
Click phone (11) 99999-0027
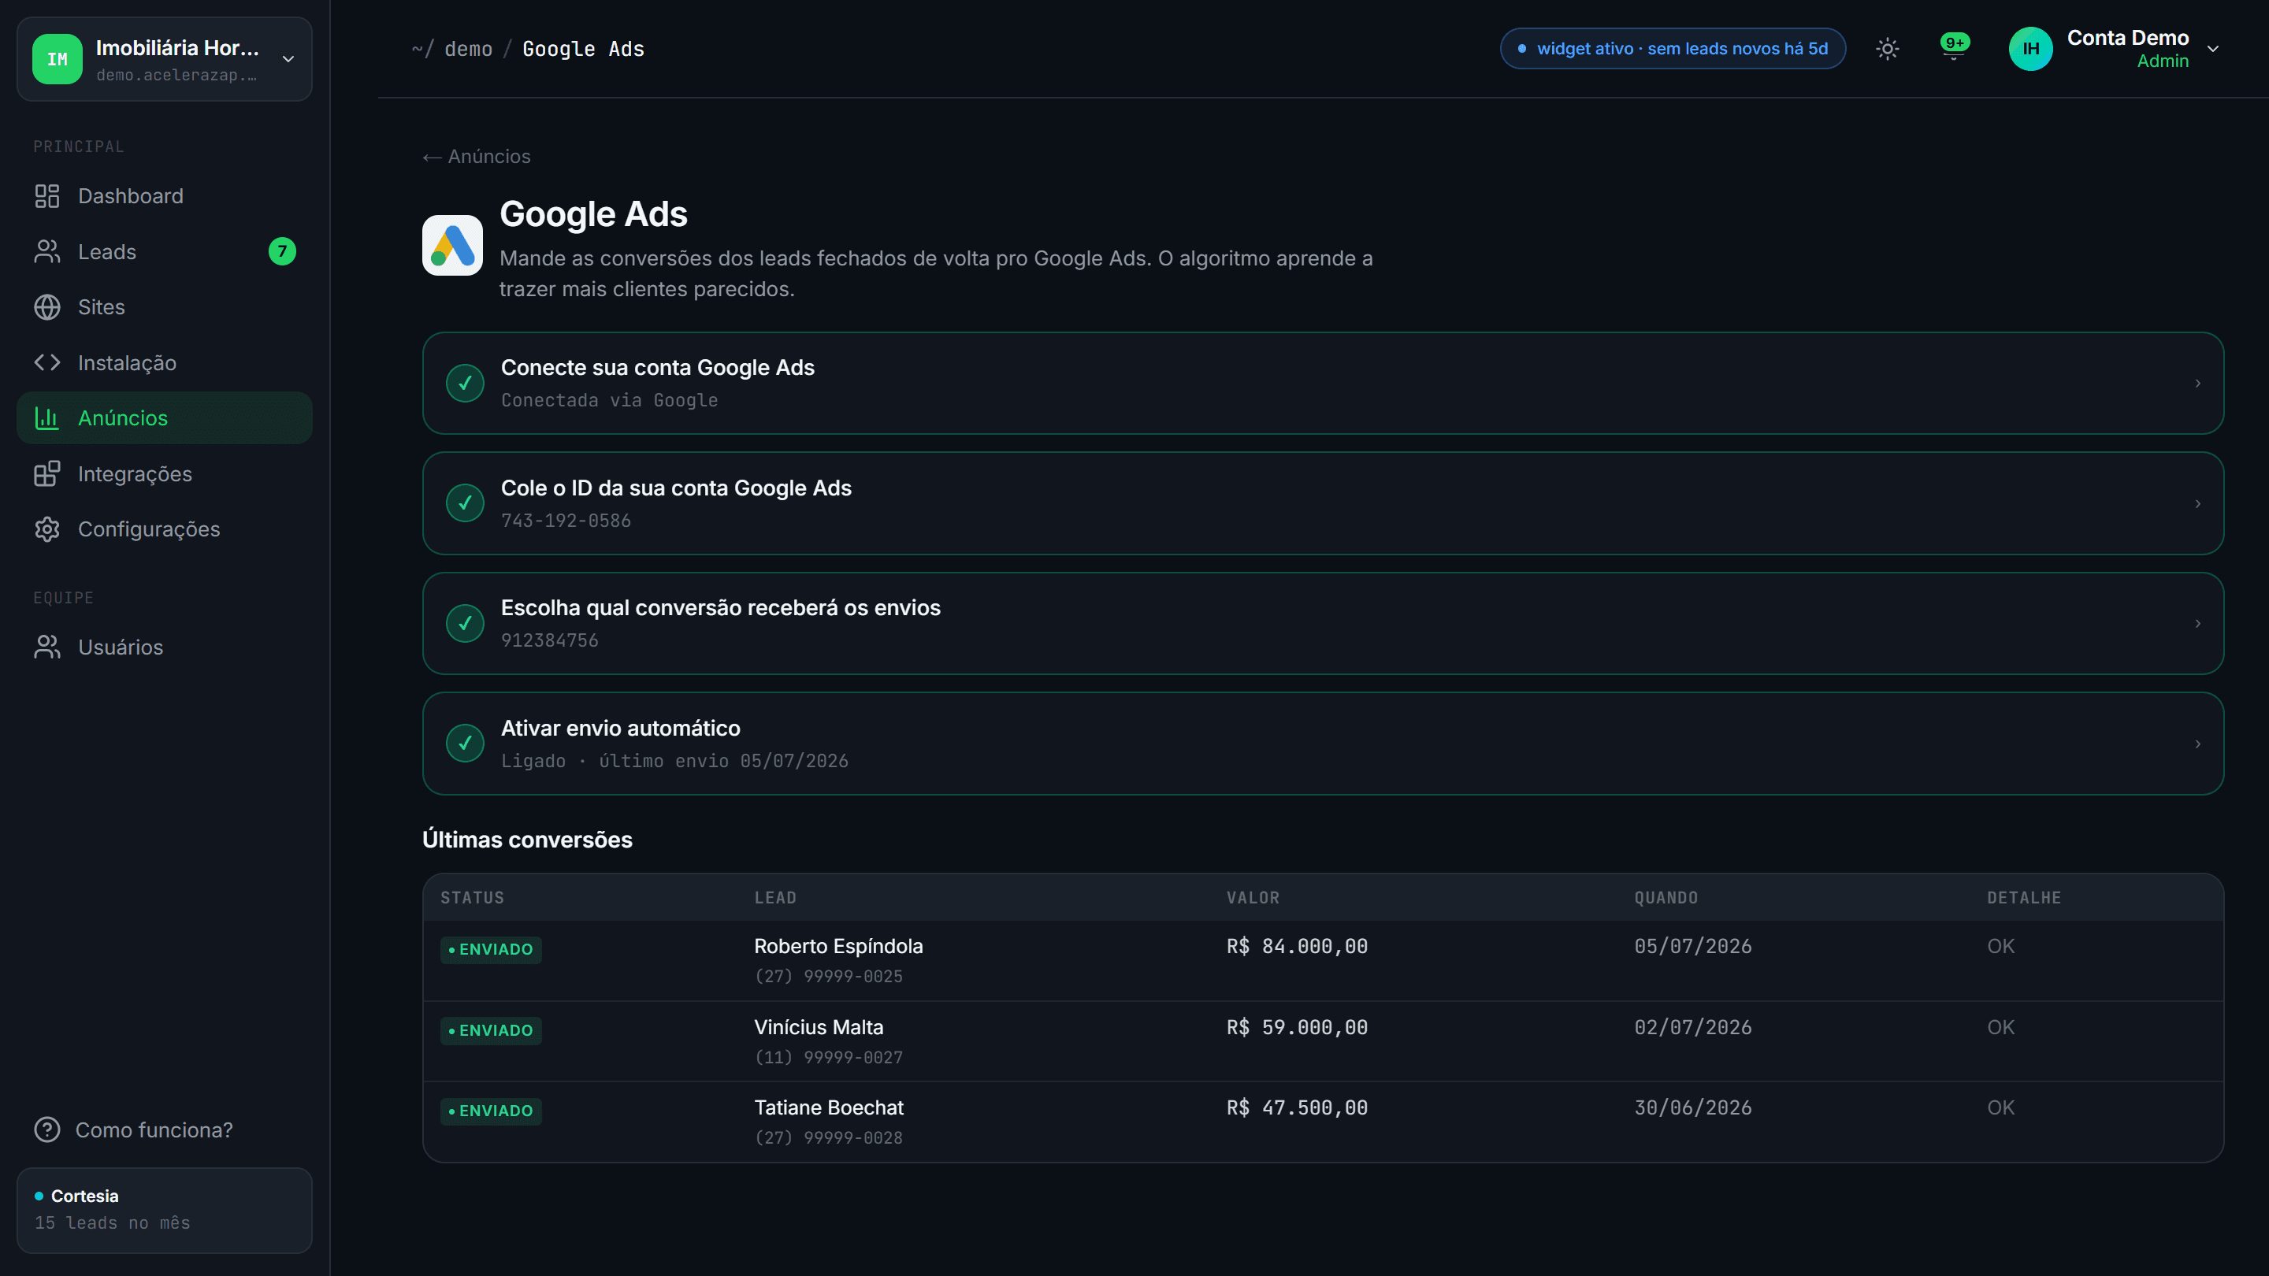[829, 1058]
